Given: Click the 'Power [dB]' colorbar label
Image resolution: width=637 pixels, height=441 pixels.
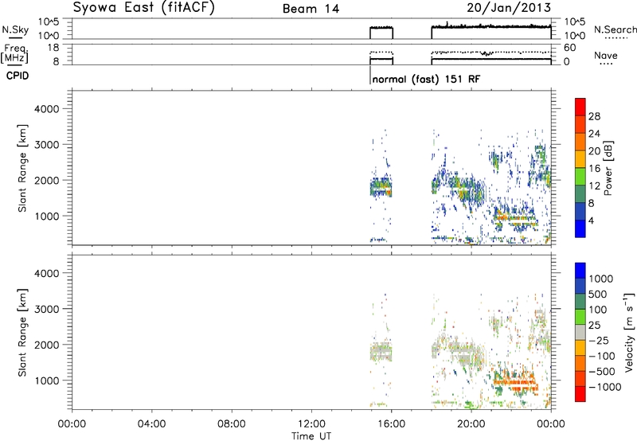Looking at the screenshot, I should pos(608,168).
